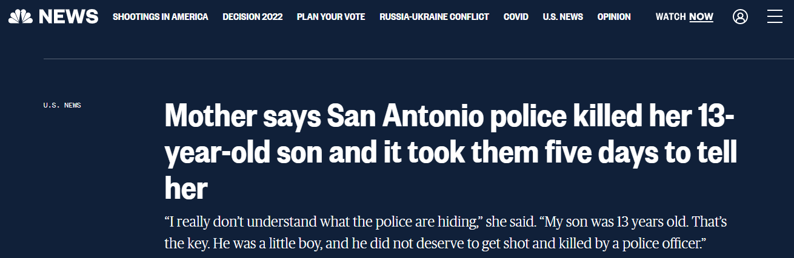Click the word WATCH in the header
This screenshot has height=258, width=794.
point(670,17)
